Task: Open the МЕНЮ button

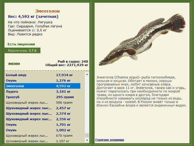Action: pyautogui.click(x=14, y=64)
